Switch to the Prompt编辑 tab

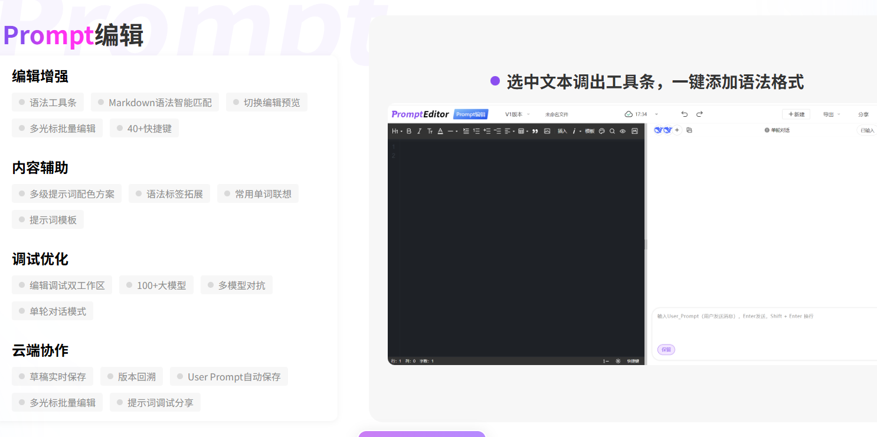[471, 114]
